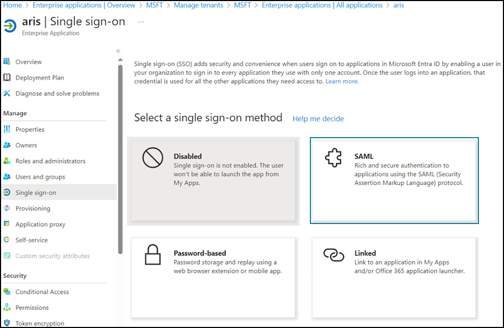Image resolution: width=504 pixels, height=328 pixels.
Task: Click the Password-based padlock icon
Action: pos(153,254)
